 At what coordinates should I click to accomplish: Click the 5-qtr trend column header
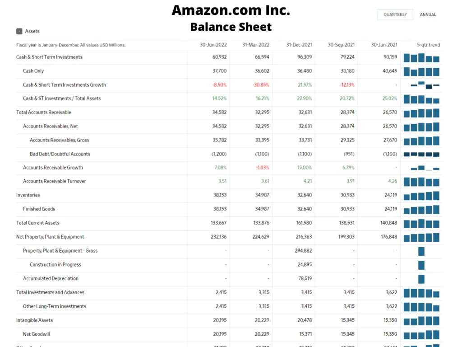click(428, 45)
